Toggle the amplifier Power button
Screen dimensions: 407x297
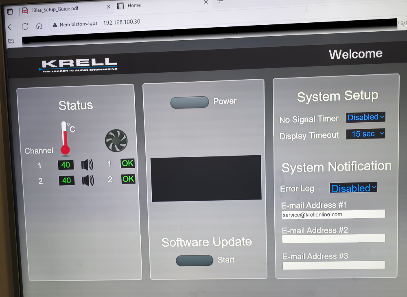point(189,102)
